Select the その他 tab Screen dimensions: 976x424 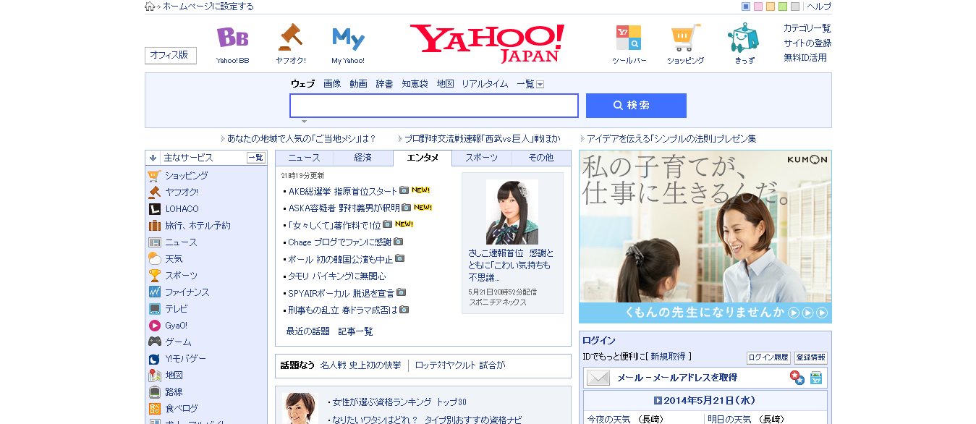coord(541,158)
